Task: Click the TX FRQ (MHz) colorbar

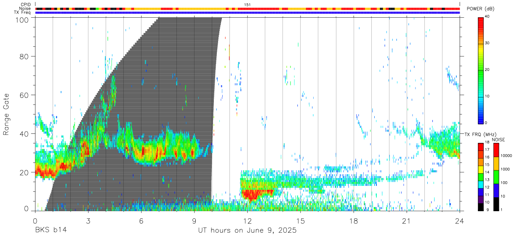Action: [x=481, y=177]
